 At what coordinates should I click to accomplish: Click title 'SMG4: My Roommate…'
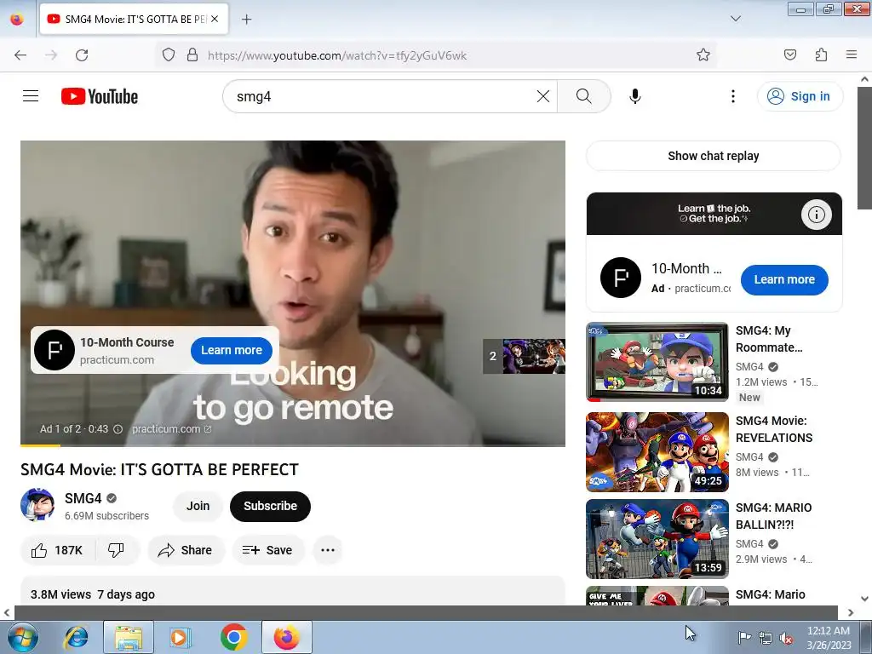(769, 339)
